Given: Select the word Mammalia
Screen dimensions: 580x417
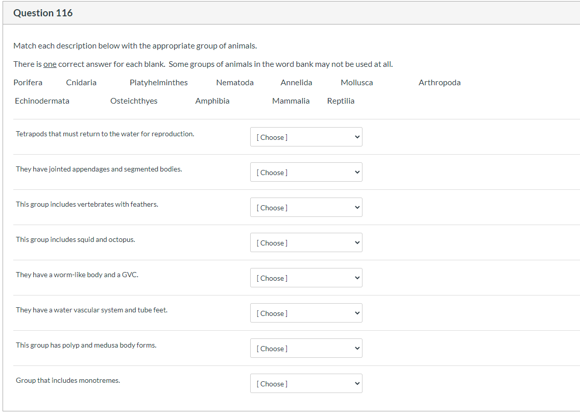Looking at the screenshot, I should click(x=291, y=101).
